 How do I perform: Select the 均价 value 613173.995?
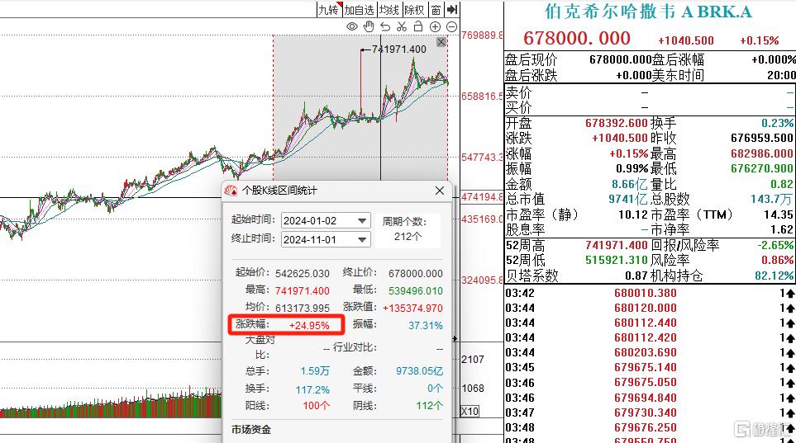(303, 309)
